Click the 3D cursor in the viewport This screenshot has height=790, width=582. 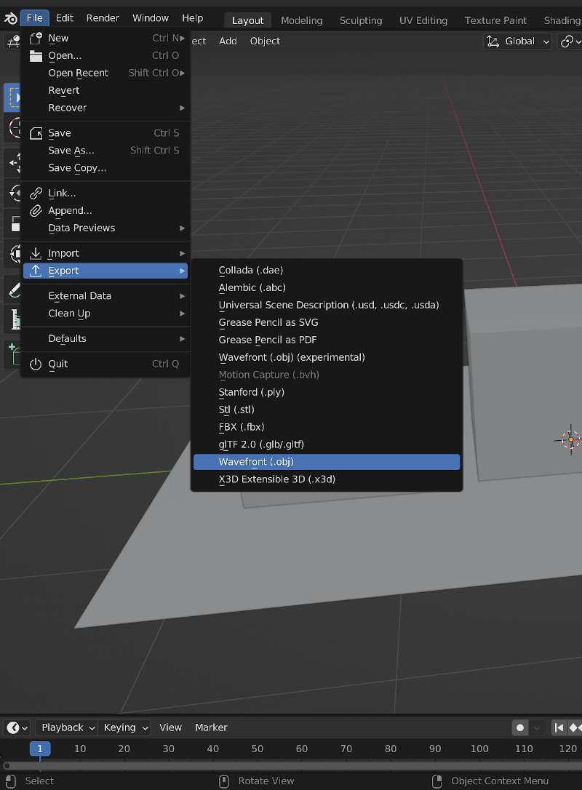(571, 439)
